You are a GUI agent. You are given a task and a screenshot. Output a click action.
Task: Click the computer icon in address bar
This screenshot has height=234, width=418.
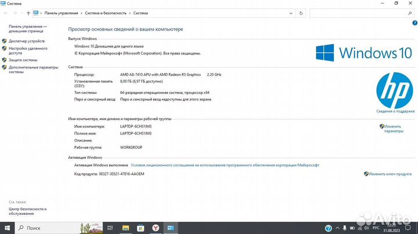[36, 13]
